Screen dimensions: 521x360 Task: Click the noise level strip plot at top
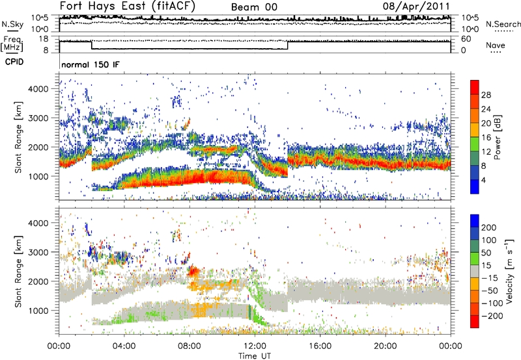click(x=255, y=23)
